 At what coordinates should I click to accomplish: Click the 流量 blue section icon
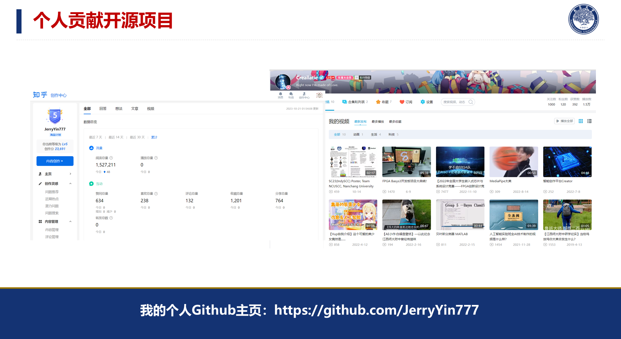coord(91,148)
